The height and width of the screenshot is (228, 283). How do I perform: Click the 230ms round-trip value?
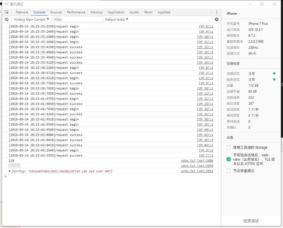coord(253,47)
